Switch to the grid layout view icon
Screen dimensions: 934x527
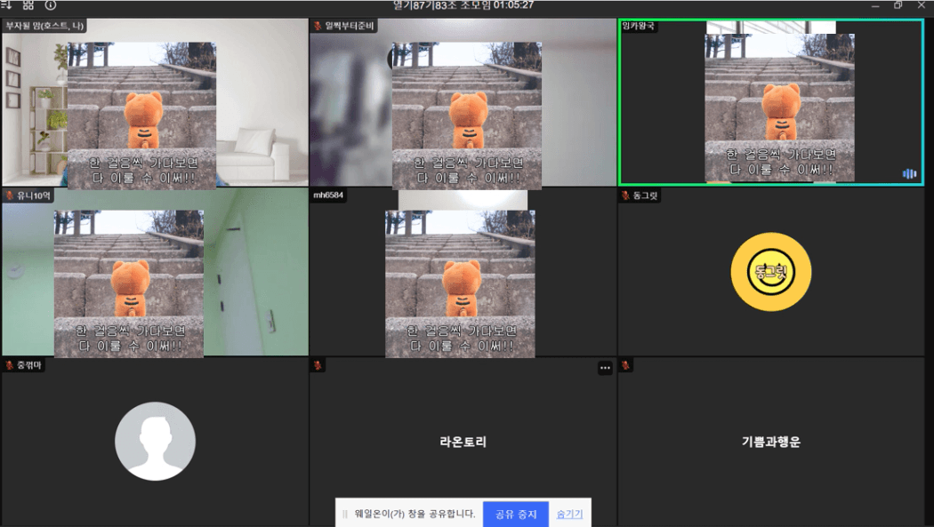[x=28, y=4]
